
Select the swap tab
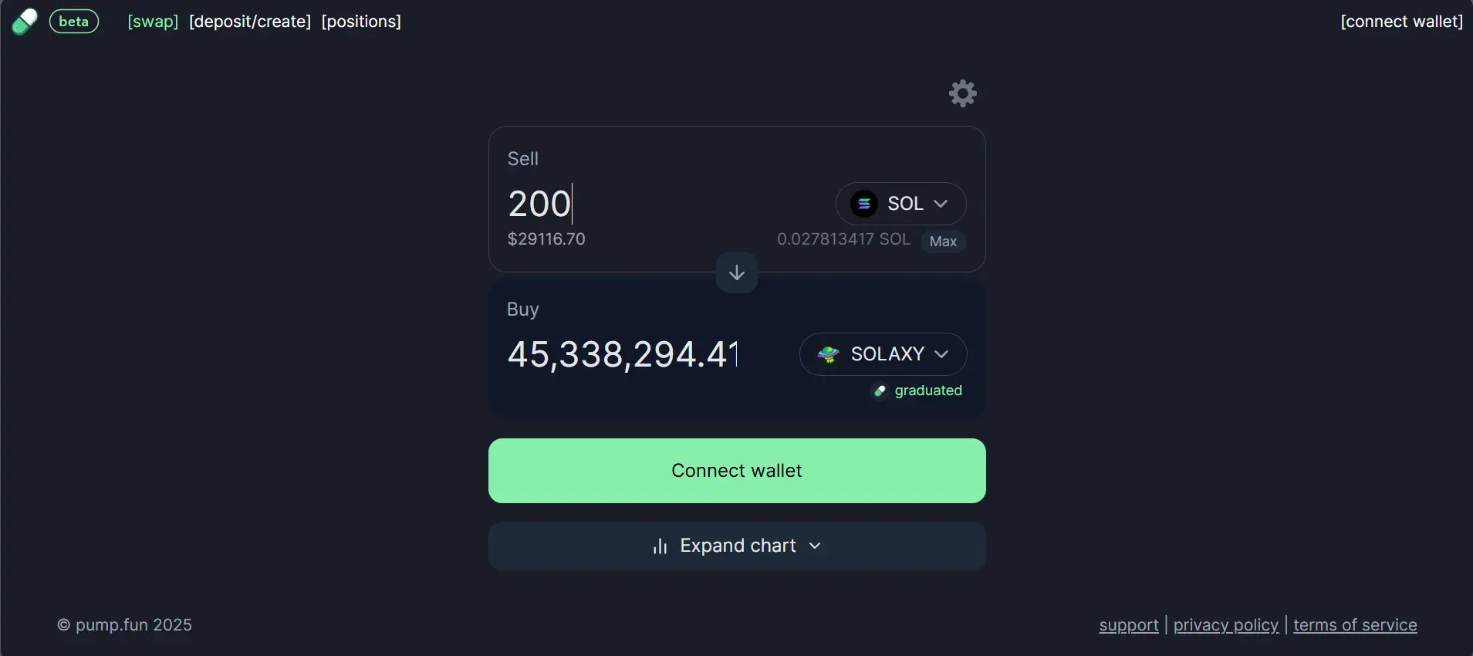pyautogui.click(x=153, y=22)
